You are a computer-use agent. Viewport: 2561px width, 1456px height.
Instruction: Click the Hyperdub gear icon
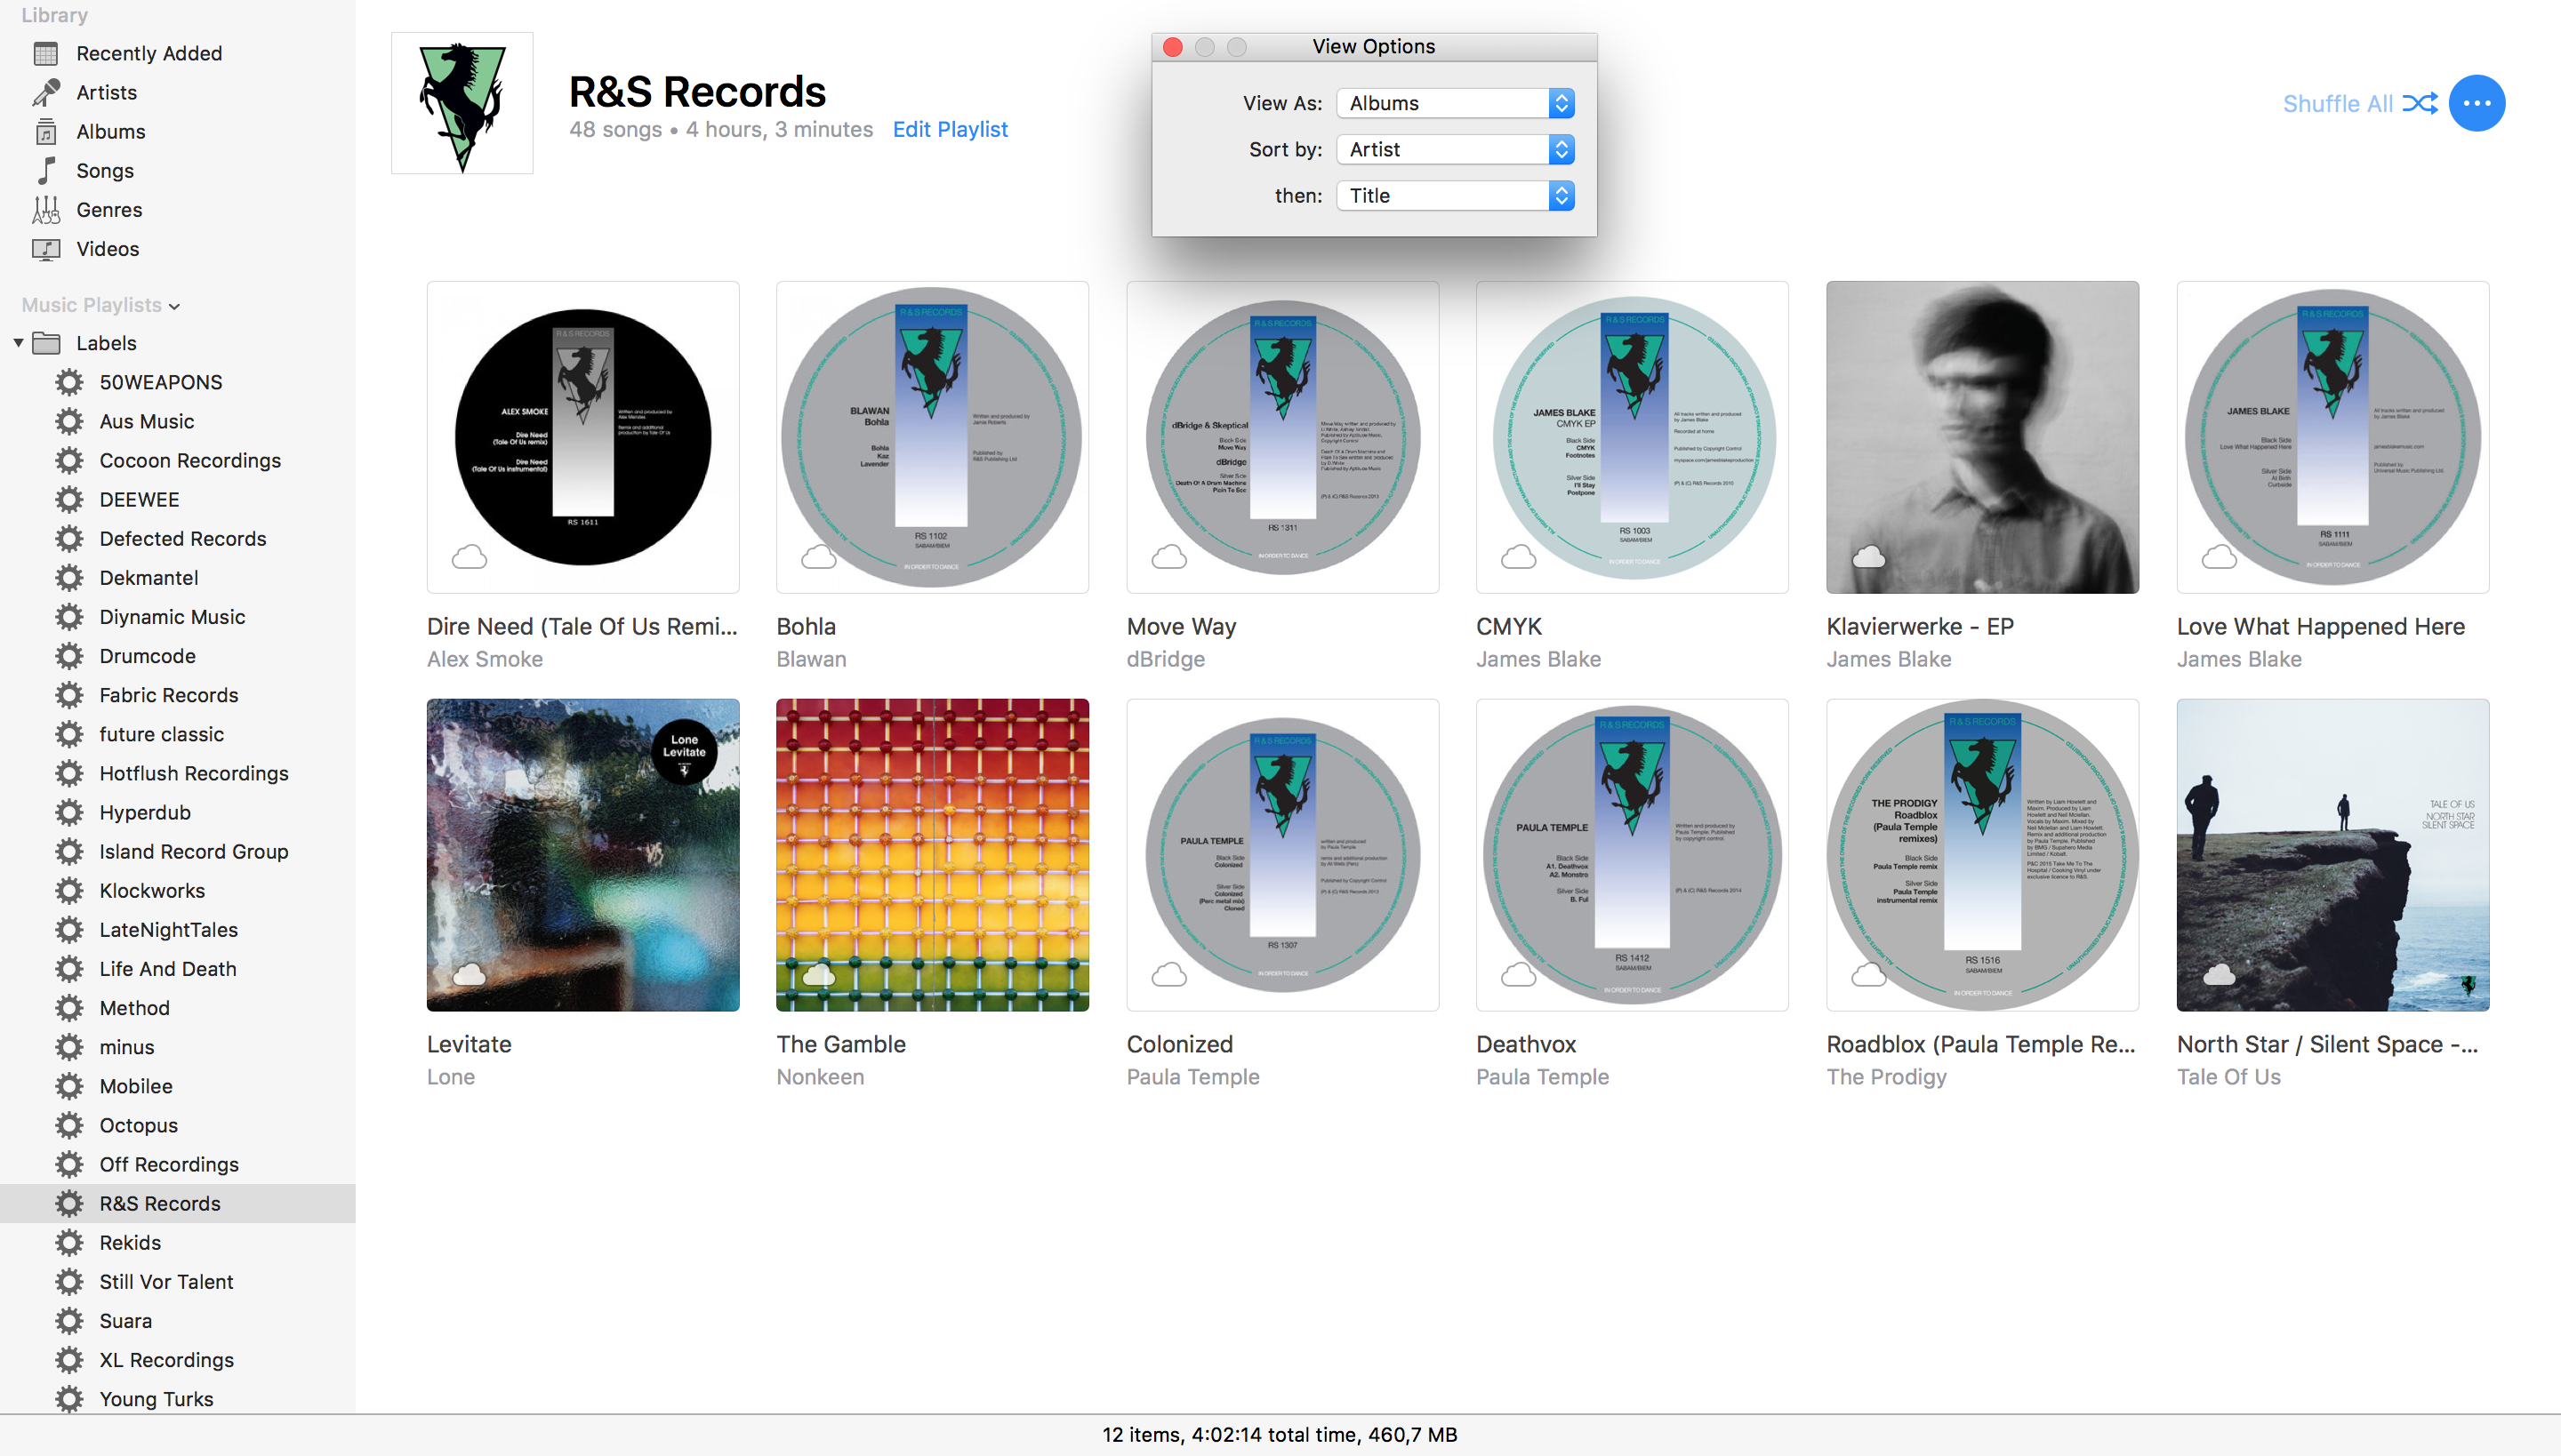[69, 812]
